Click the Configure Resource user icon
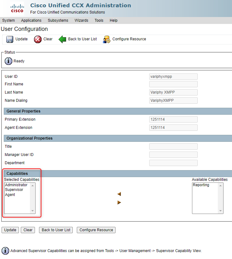The height and width of the screenshot is (259, 232). [x=106, y=39]
